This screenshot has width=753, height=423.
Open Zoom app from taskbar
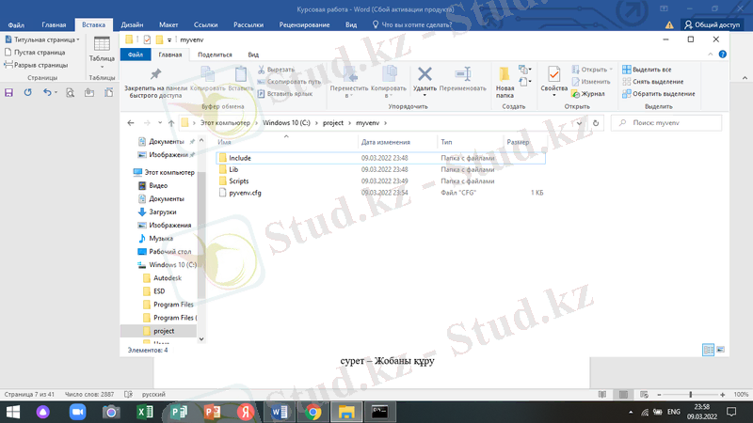(77, 412)
